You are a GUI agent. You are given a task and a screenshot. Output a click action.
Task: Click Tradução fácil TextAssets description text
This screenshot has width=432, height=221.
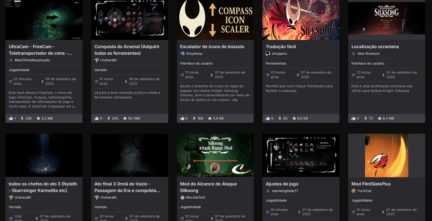[299, 88]
